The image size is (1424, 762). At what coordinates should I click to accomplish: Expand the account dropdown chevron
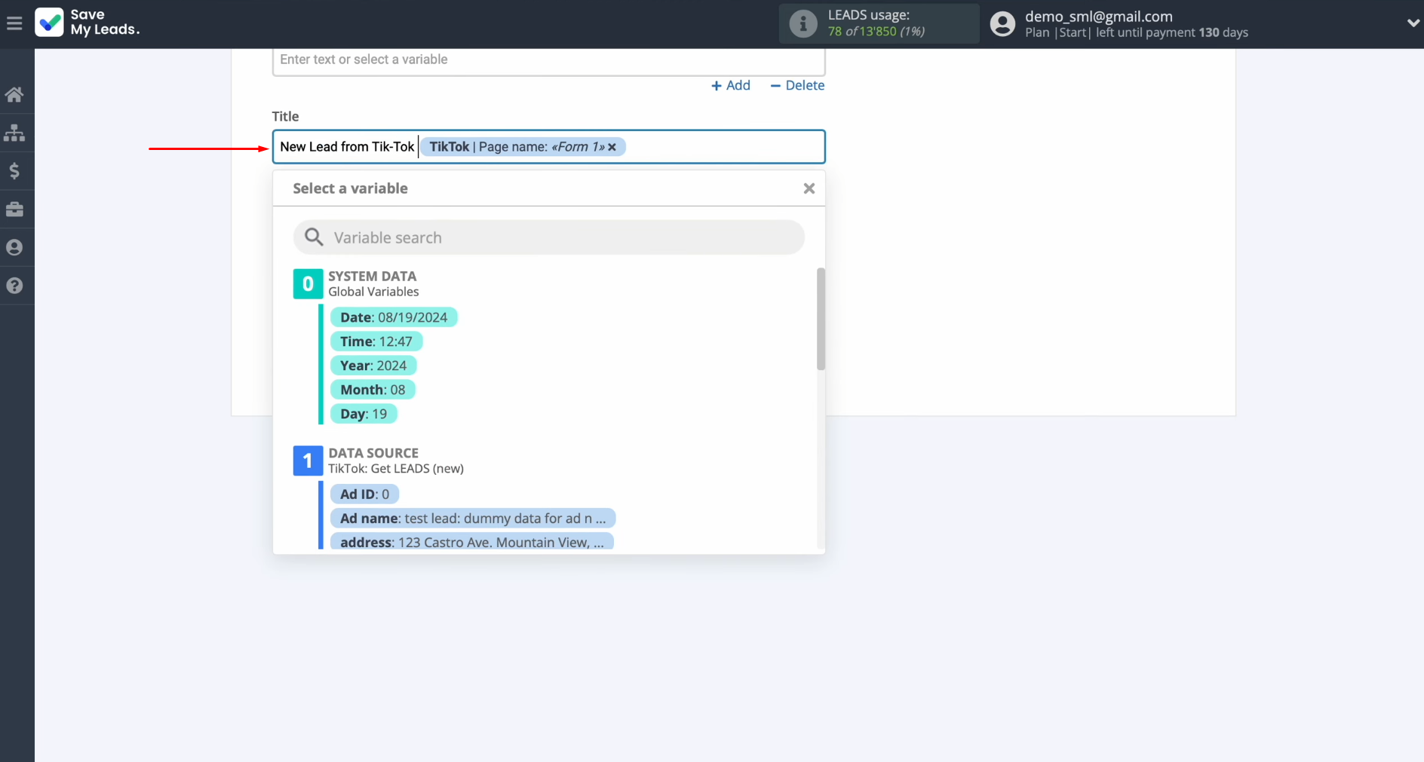click(x=1413, y=23)
